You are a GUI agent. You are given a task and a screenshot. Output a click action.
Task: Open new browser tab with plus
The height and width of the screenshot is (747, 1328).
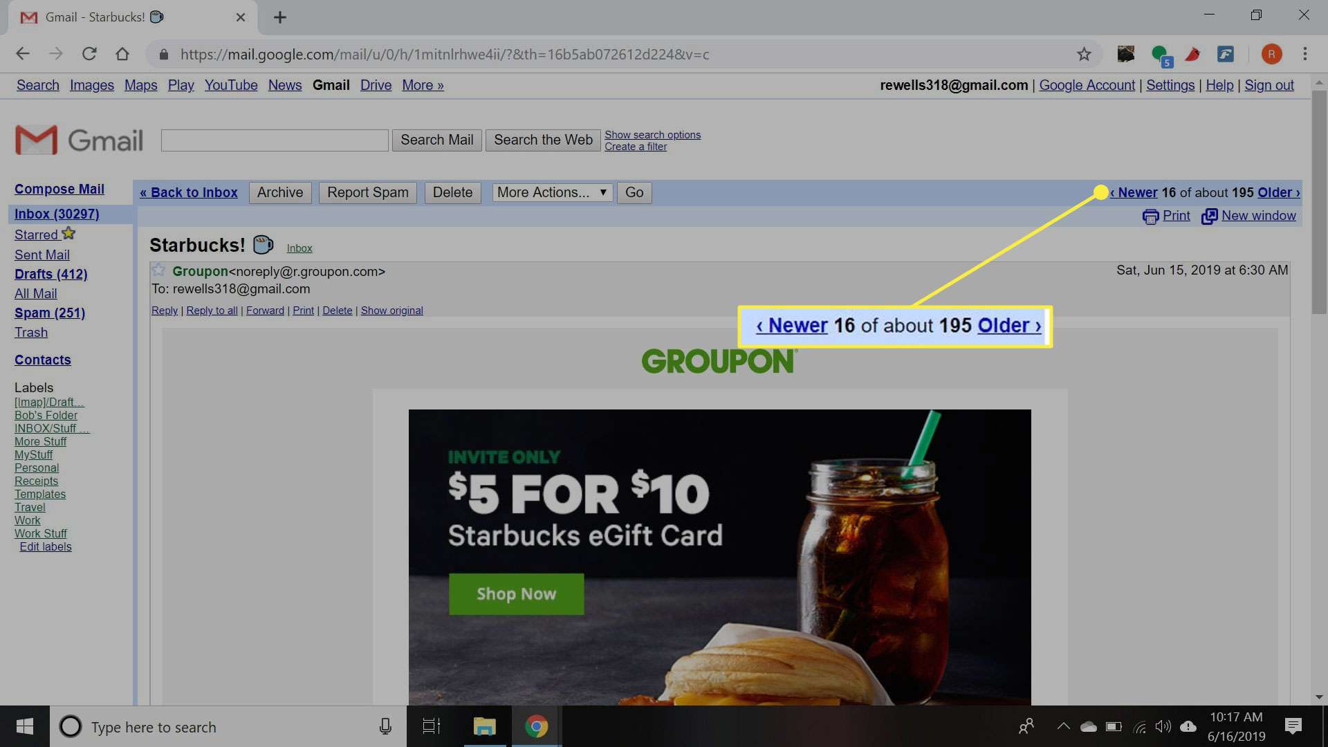(x=279, y=17)
